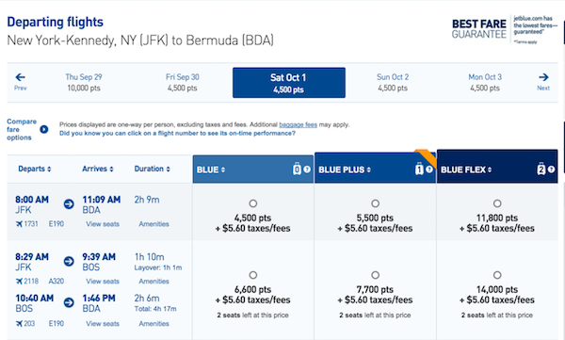The width and height of the screenshot is (565, 340).
Task: Select the Sun Oct 2 date tab
Action: [x=393, y=83]
